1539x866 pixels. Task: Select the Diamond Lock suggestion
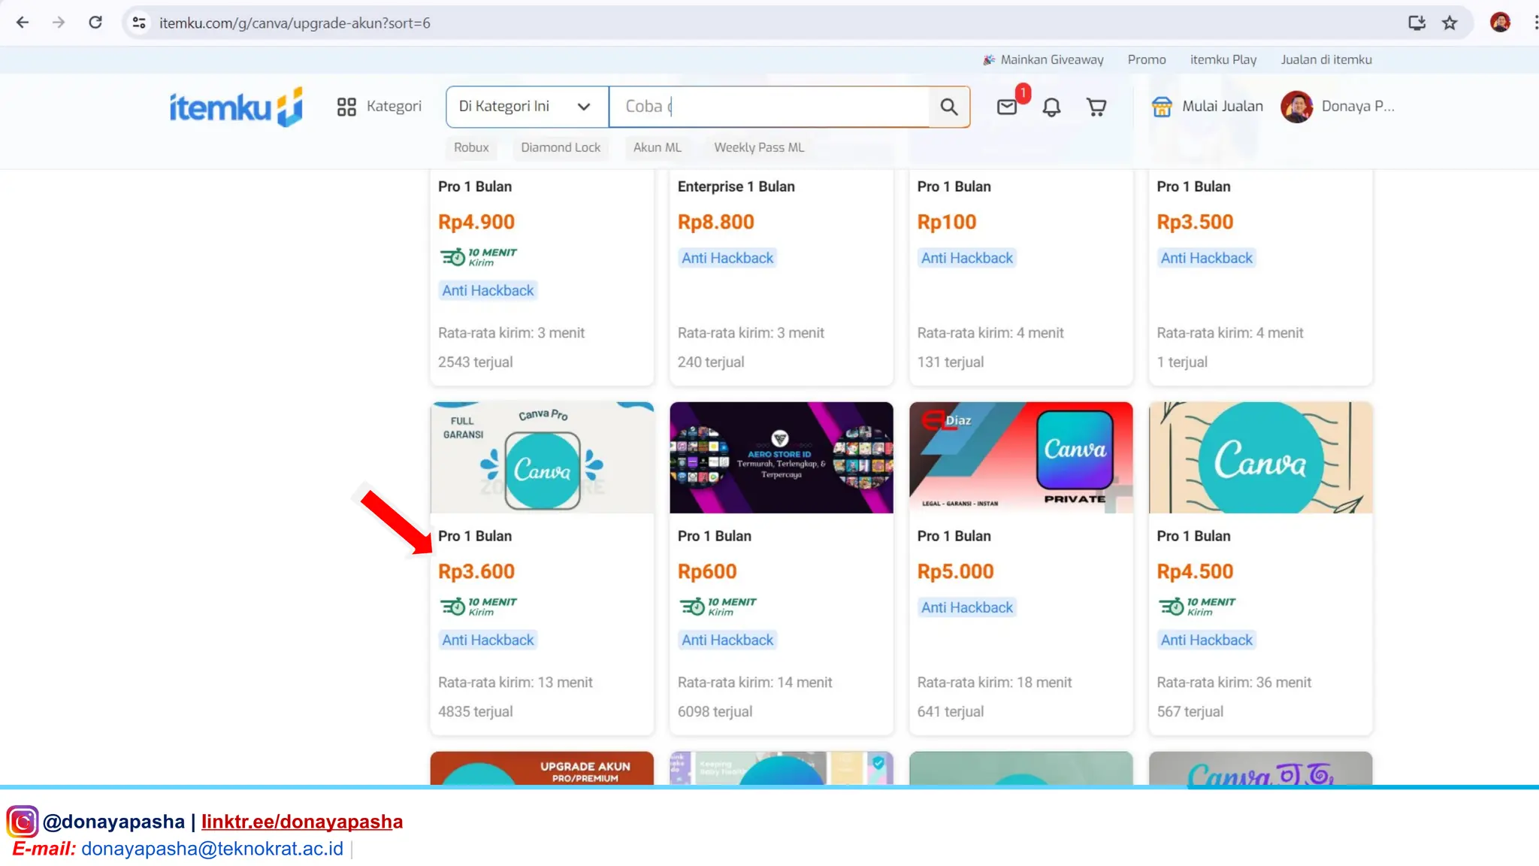[561, 147]
